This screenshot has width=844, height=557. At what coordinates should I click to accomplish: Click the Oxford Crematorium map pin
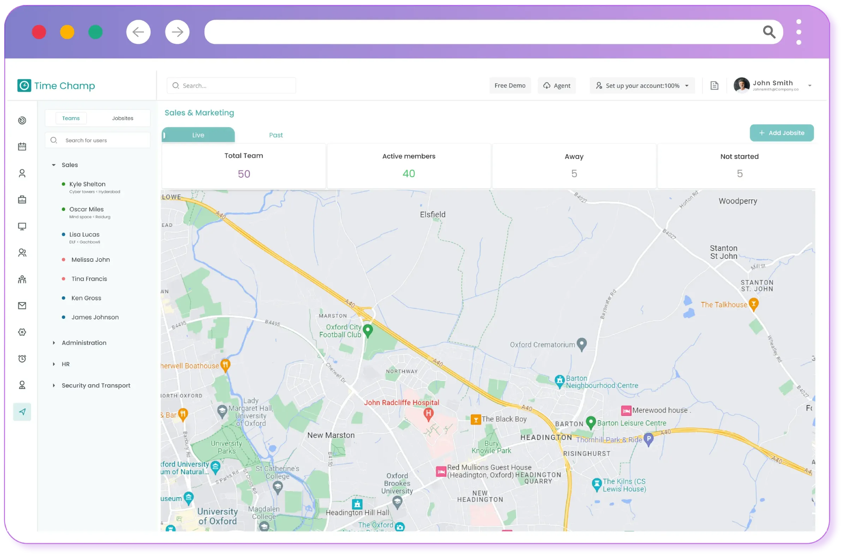click(x=582, y=345)
